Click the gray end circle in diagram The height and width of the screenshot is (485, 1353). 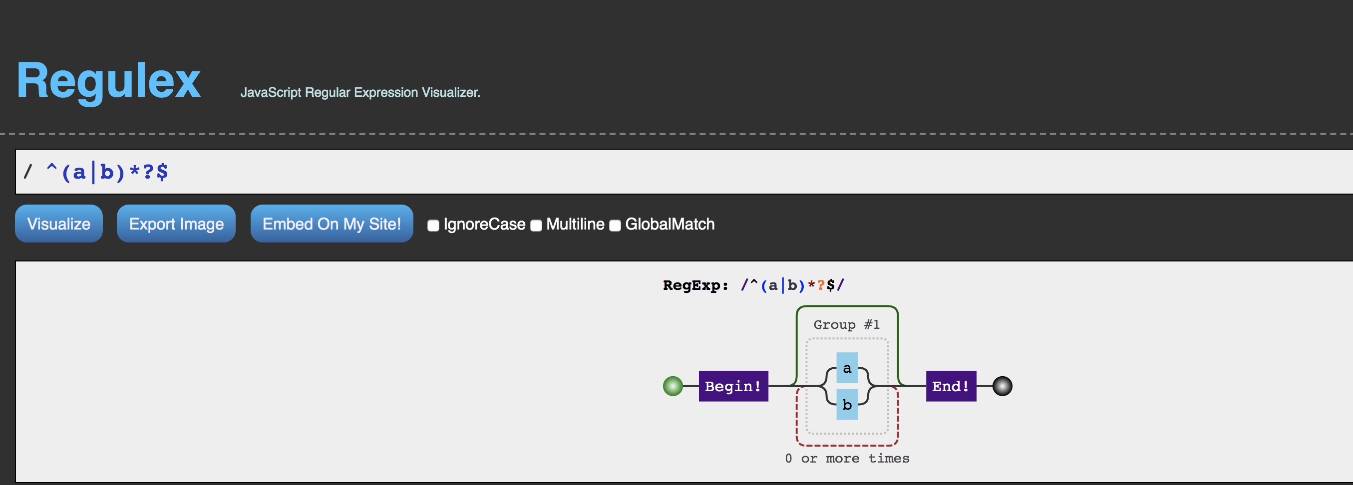[x=1002, y=386]
